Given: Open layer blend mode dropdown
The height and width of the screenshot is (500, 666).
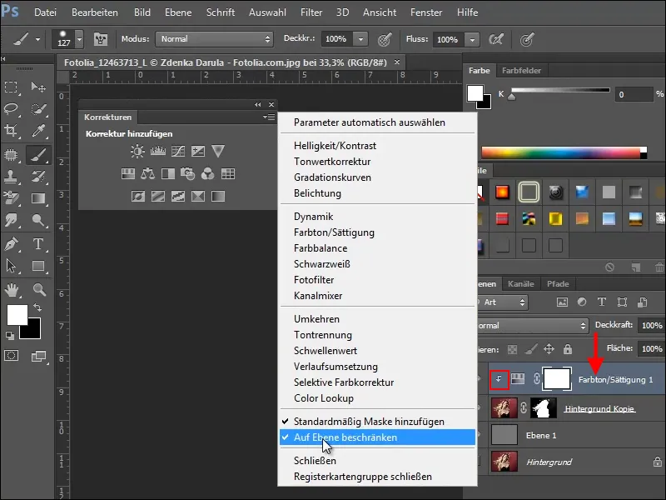Looking at the screenshot, I should [x=532, y=326].
